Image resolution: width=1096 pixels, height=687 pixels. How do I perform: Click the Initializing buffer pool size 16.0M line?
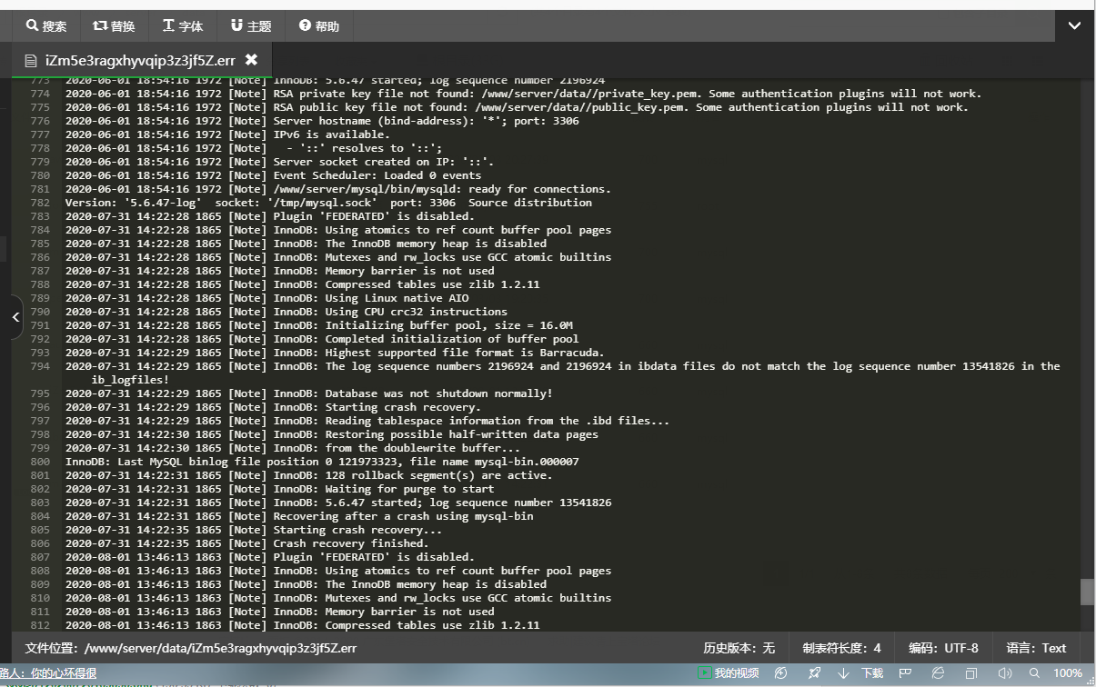point(319,325)
